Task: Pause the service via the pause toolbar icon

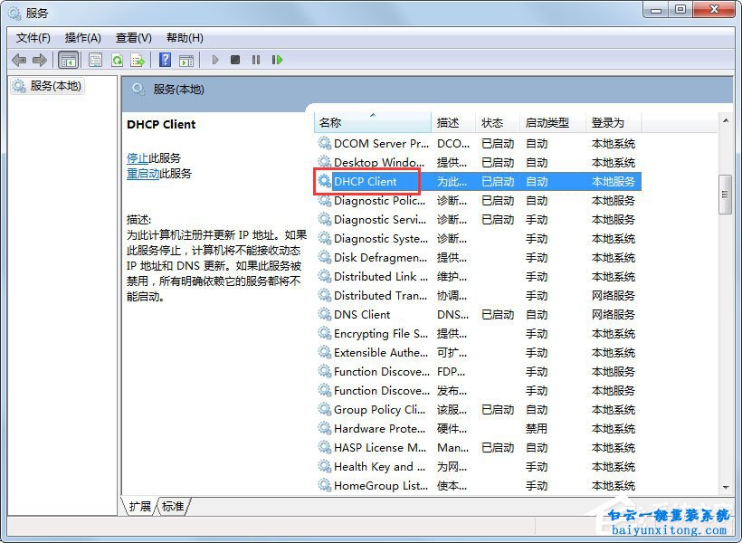Action: pyautogui.click(x=256, y=60)
